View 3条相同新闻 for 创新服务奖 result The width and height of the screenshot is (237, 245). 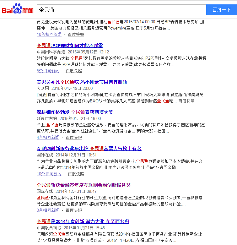tap(48, 210)
